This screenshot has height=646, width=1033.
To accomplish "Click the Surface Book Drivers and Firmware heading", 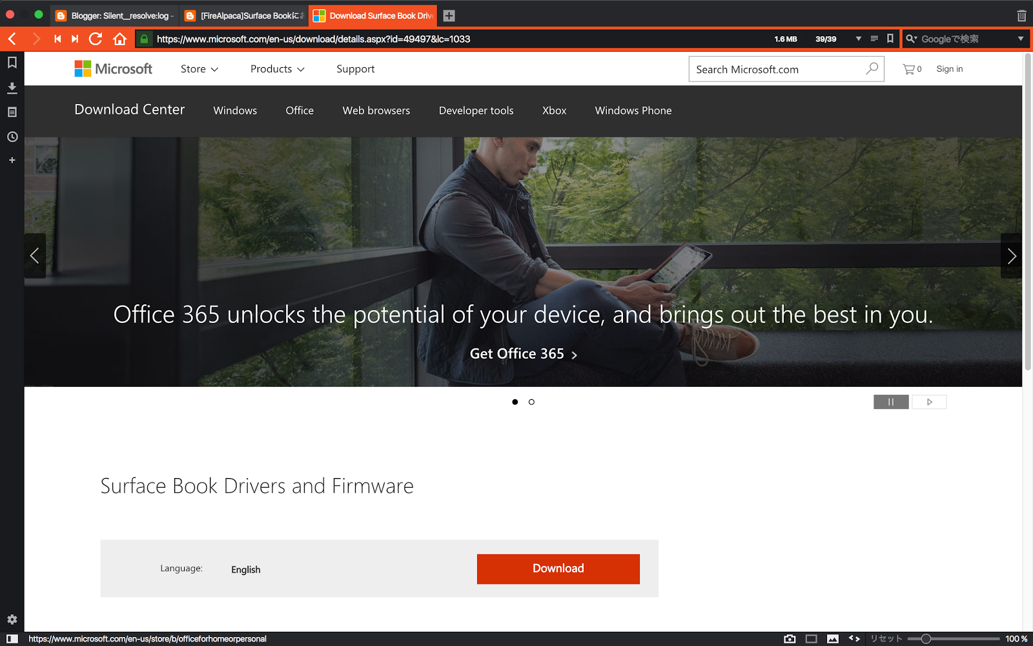I will (x=257, y=486).
